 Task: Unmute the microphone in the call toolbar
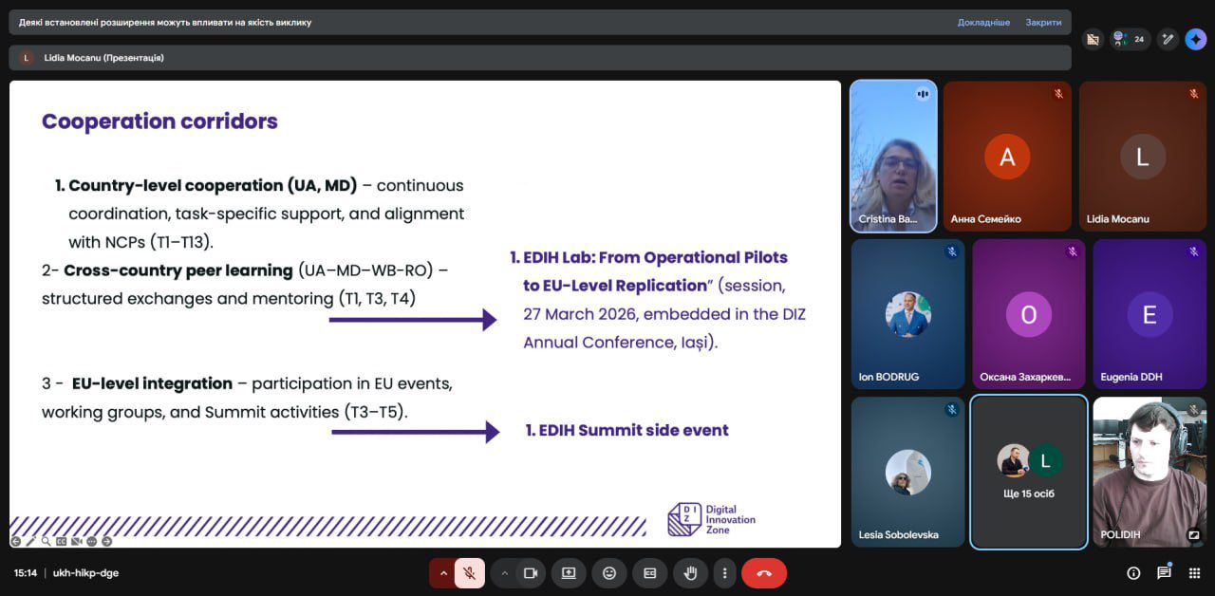click(x=469, y=573)
